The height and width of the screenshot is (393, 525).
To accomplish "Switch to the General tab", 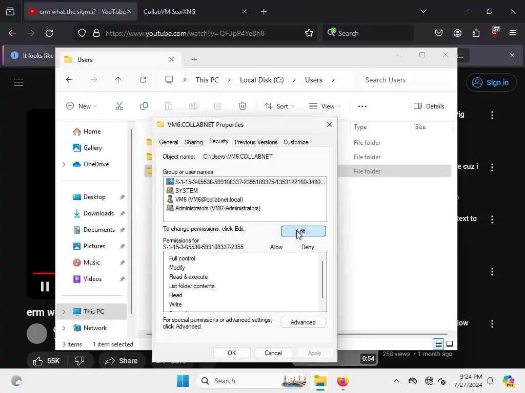I will [168, 142].
